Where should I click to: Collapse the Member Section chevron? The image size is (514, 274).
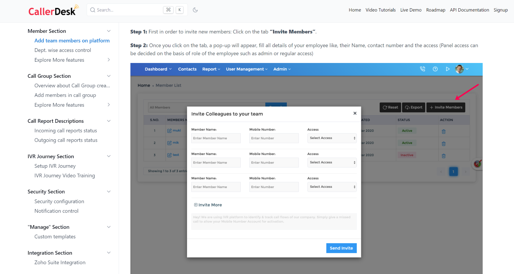(x=109, y=31)
